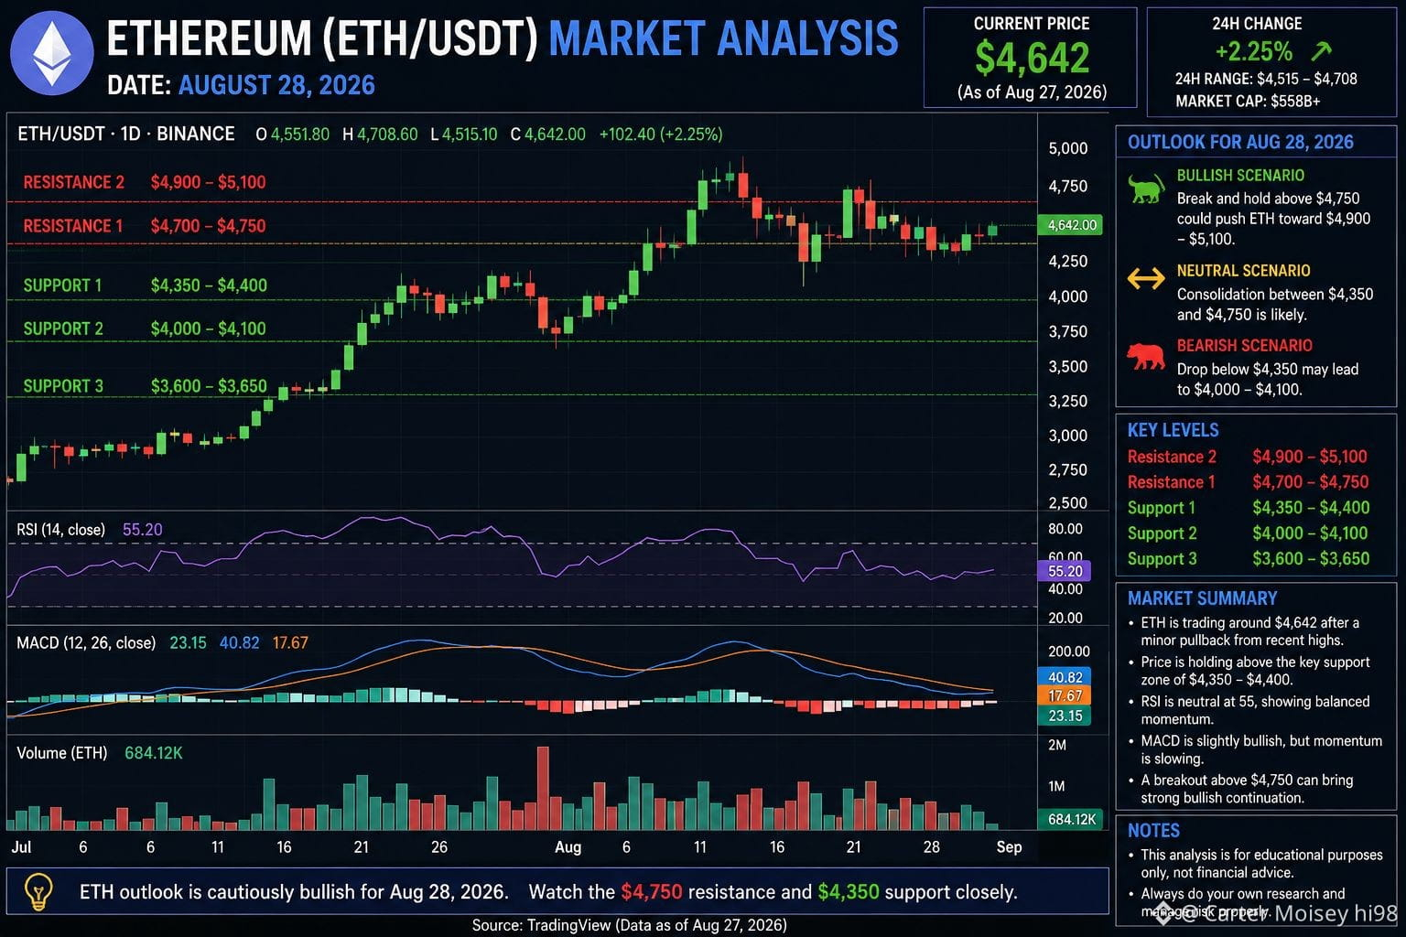Click the orange 17.67 MACD axis tag
Viewport: 1406px width, 937px height.
tap(1065, 696)
